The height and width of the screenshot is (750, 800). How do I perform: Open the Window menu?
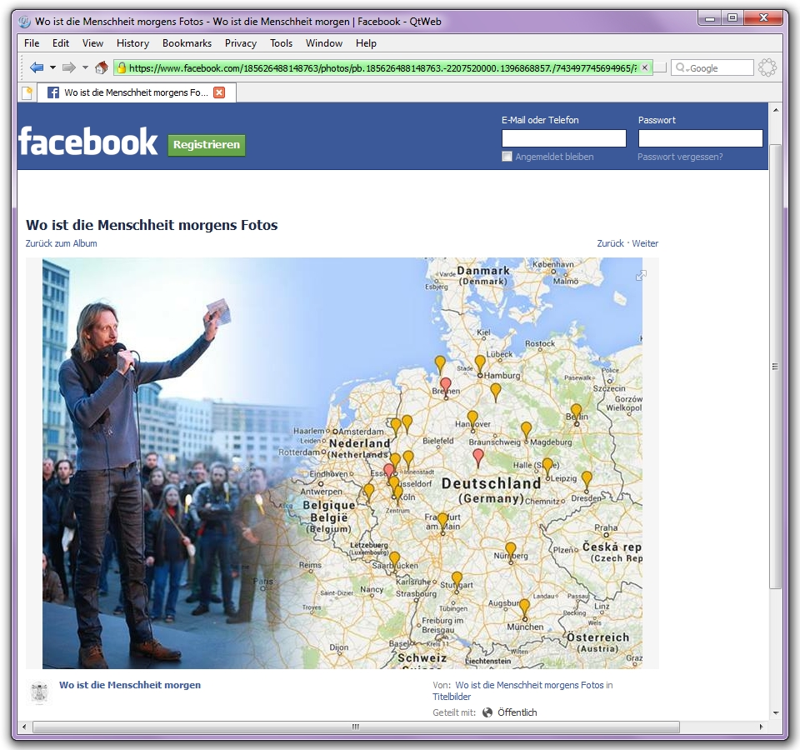(x=324, y=43)
